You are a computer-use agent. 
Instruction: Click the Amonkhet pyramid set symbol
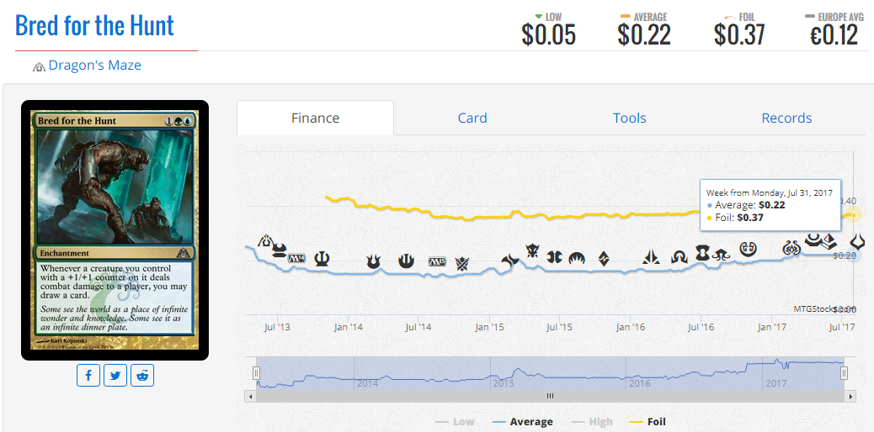pos(829,241)
